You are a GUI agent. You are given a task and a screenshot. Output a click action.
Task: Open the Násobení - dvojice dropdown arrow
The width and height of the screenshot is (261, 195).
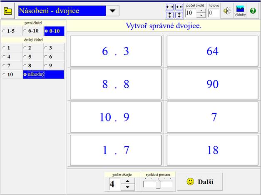coord(112,11)
